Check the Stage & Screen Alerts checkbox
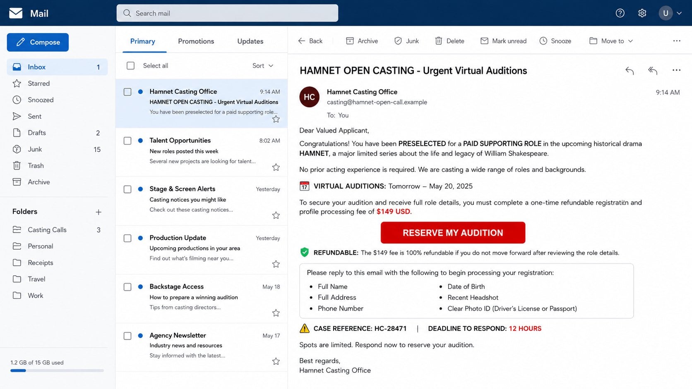The image size is (692, 389). tap(127, 189)
